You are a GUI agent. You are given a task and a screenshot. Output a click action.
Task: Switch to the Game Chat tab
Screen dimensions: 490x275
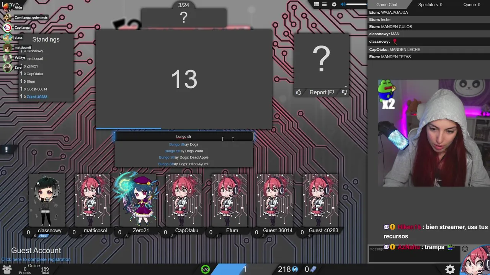(387, 5)
